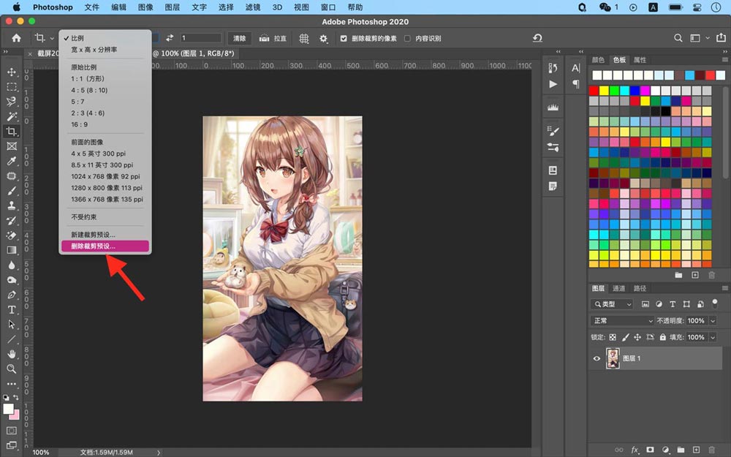Choose the 删除裁剪预设... menu entry
The image size is (731, 457).
[105, 246]
